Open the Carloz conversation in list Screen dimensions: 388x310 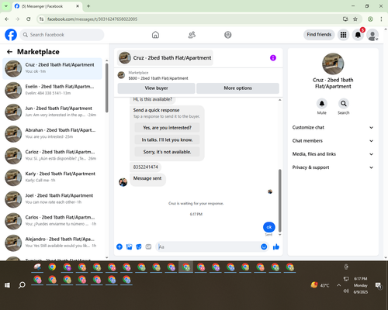pyautogui.click(x=52, y=156)
